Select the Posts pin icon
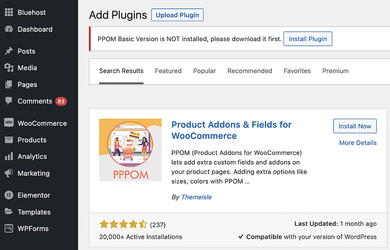The image size is (390, 250). 9,51
